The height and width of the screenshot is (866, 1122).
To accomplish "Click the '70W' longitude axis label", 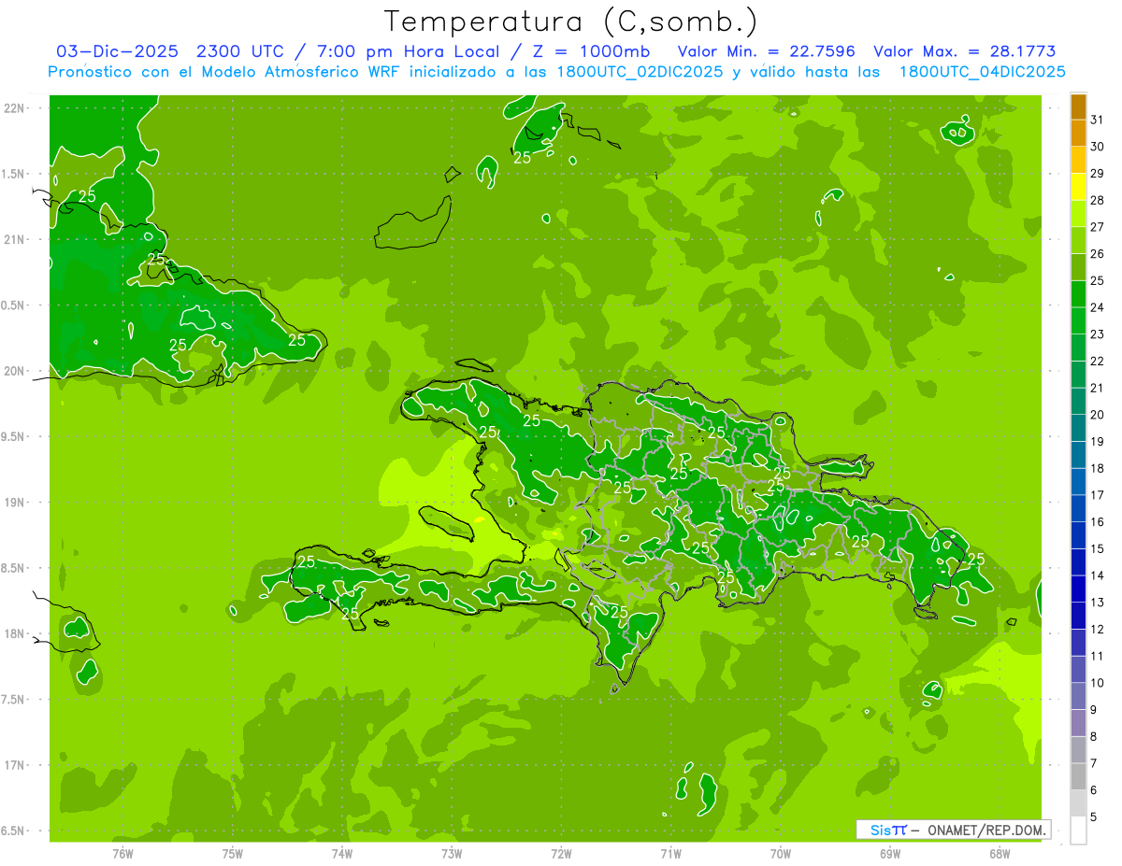I will (780, 854).
